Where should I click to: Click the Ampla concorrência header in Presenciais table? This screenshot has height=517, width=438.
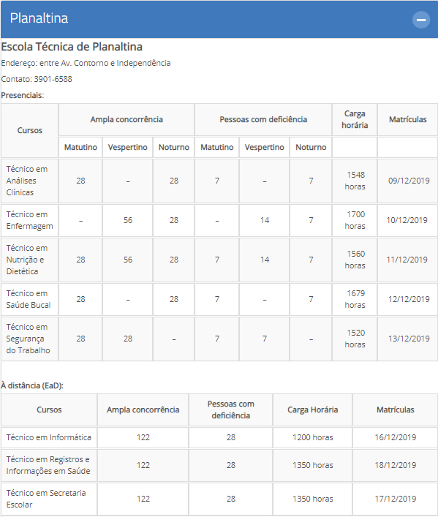tap(127, 119)
